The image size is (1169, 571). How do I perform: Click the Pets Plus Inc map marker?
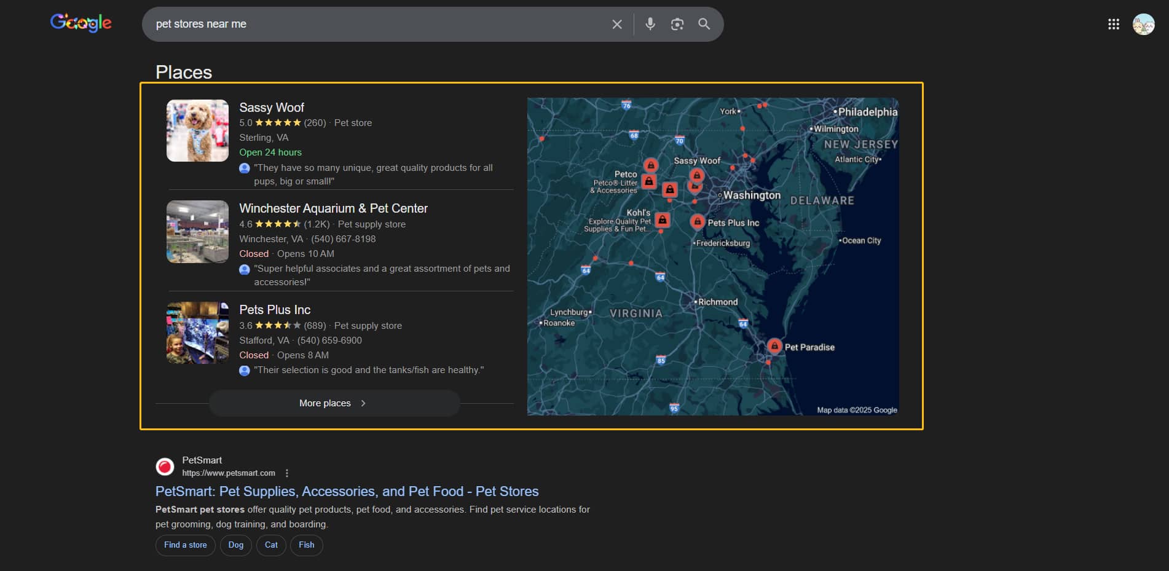[x=698, y=221]
